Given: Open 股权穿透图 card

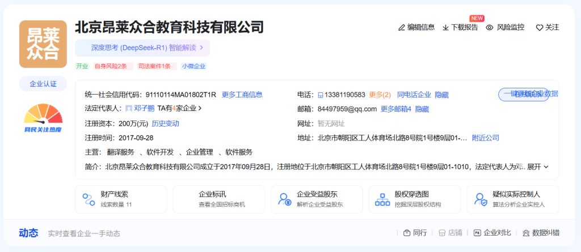Looking at the screenshot, I should [415, 199].
